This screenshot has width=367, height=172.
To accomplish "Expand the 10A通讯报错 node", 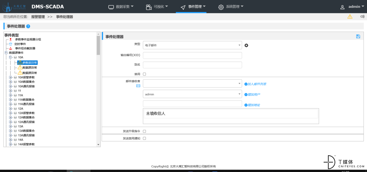I will [11, 86].
